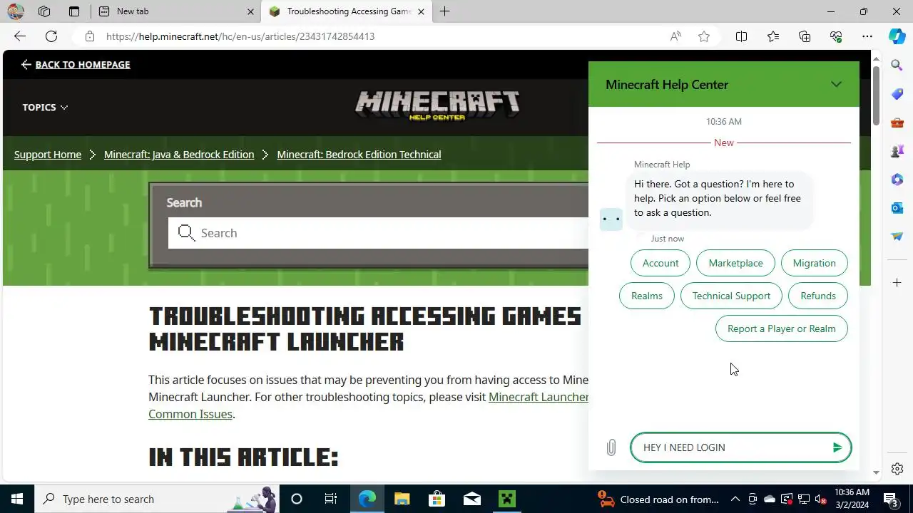Open the Support Home breadcrumb
The width and height of the screenshot is (913, 513).
[48, 155]
